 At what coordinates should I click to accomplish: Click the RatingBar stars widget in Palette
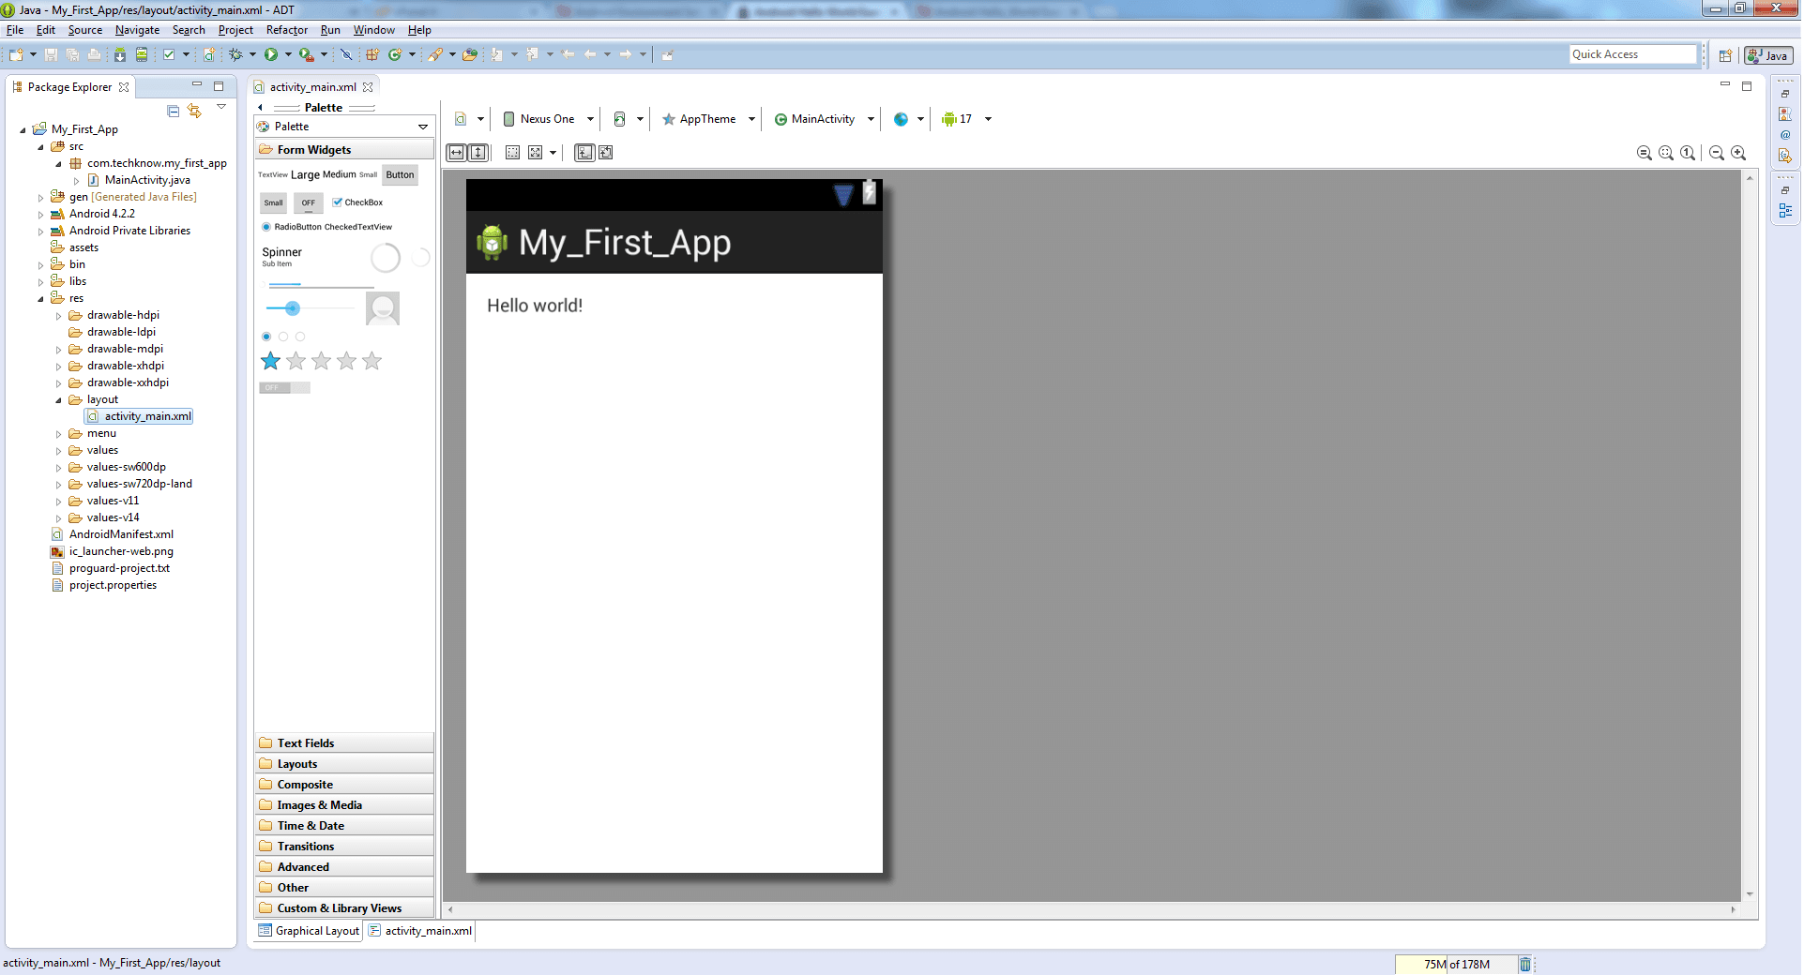(322, 361)
